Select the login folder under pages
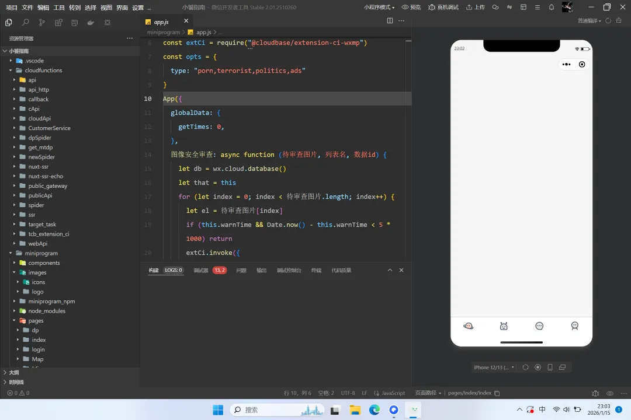Image resolution: width=631 pixels, height=420 pixels. coord(70,349)
